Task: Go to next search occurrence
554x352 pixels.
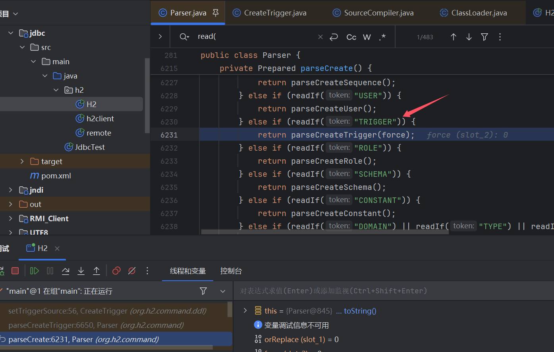Action: [x=469, y=37]
